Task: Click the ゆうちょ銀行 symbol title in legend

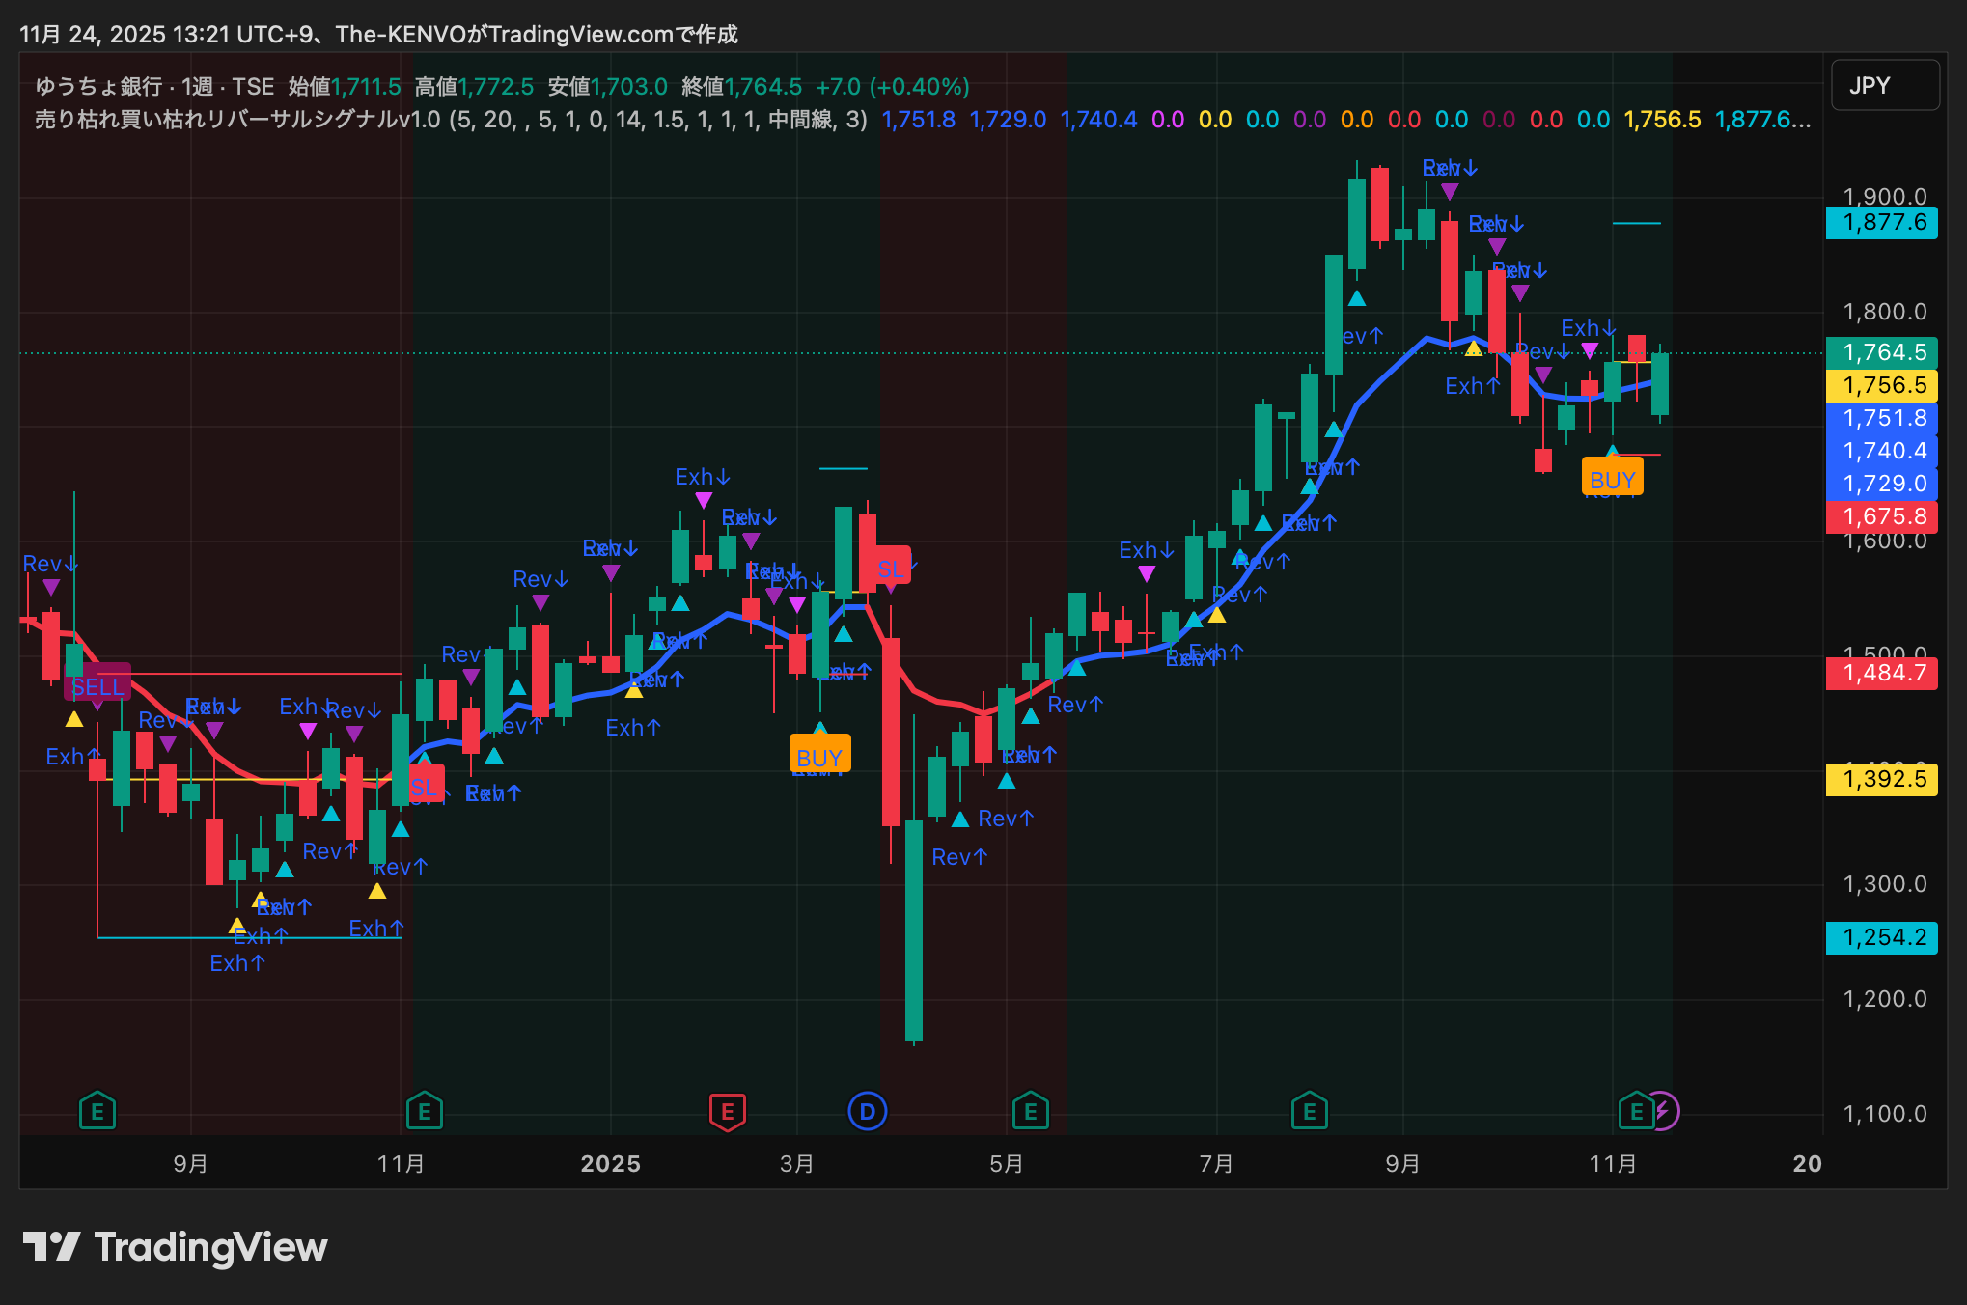Action: (98, 87)
